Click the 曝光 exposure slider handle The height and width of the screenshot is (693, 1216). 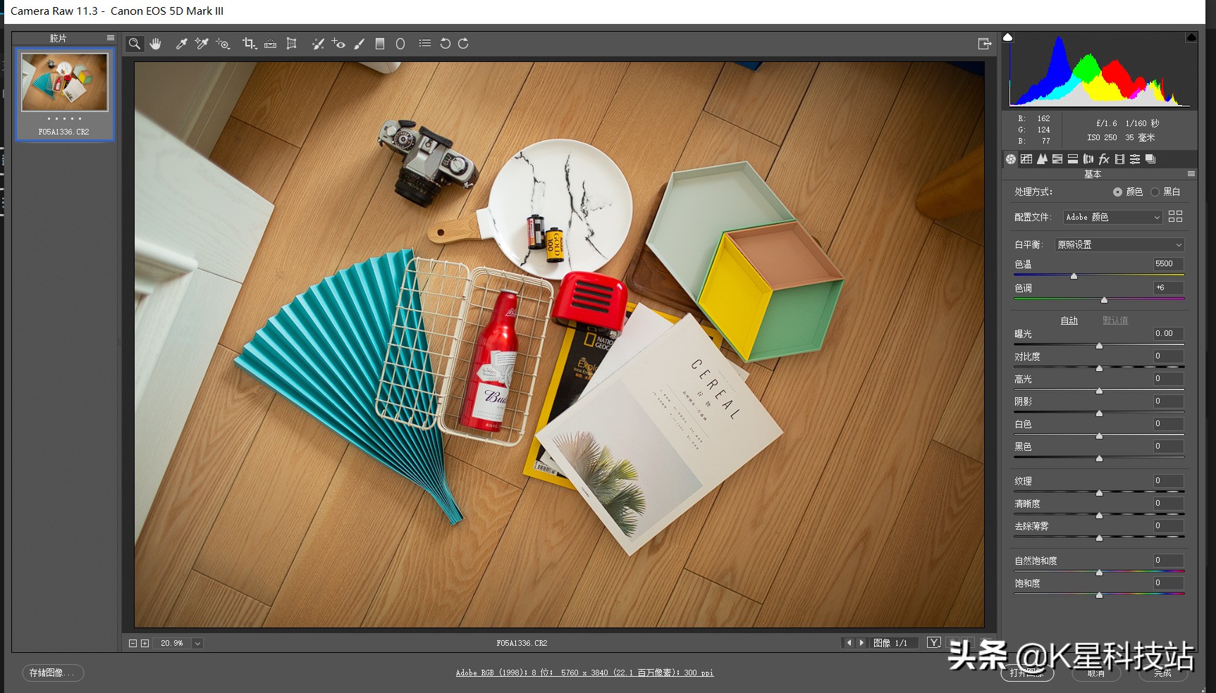(1099, 346)
